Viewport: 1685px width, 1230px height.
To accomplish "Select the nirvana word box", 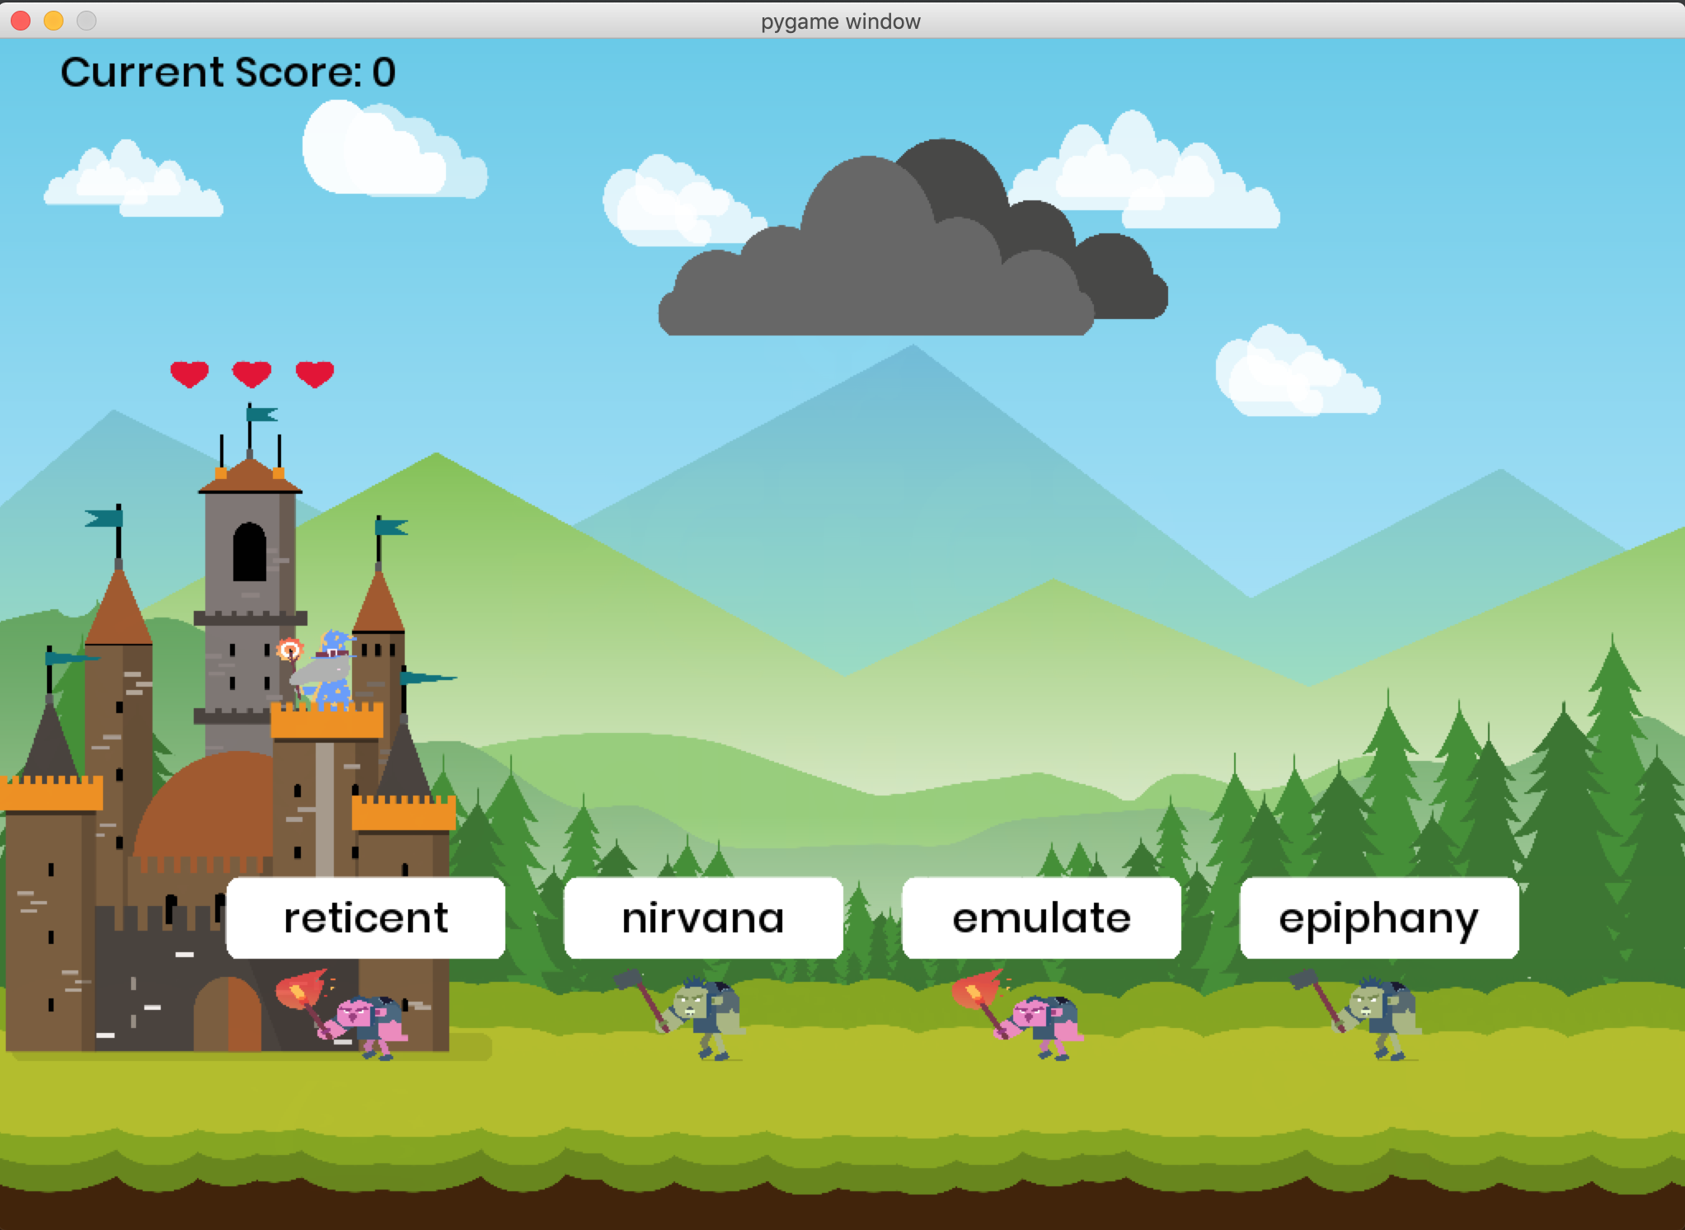I will click(x=703, y=918).
